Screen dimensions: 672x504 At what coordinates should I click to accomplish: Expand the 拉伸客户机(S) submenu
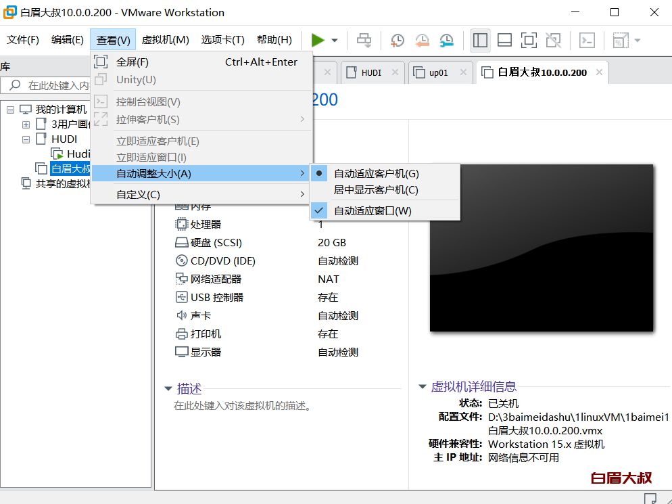click(x=201, y=119)
